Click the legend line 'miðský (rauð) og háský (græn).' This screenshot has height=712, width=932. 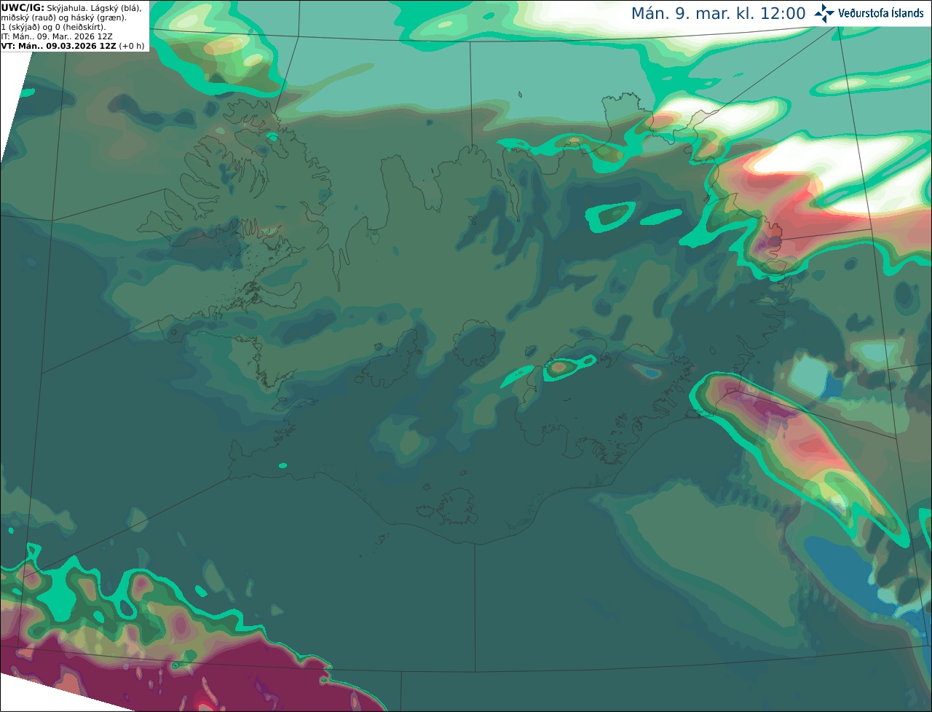[64, 17]
